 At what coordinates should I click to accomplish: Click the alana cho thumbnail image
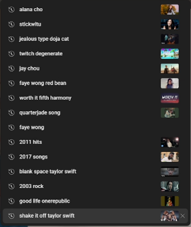(170, 9)
